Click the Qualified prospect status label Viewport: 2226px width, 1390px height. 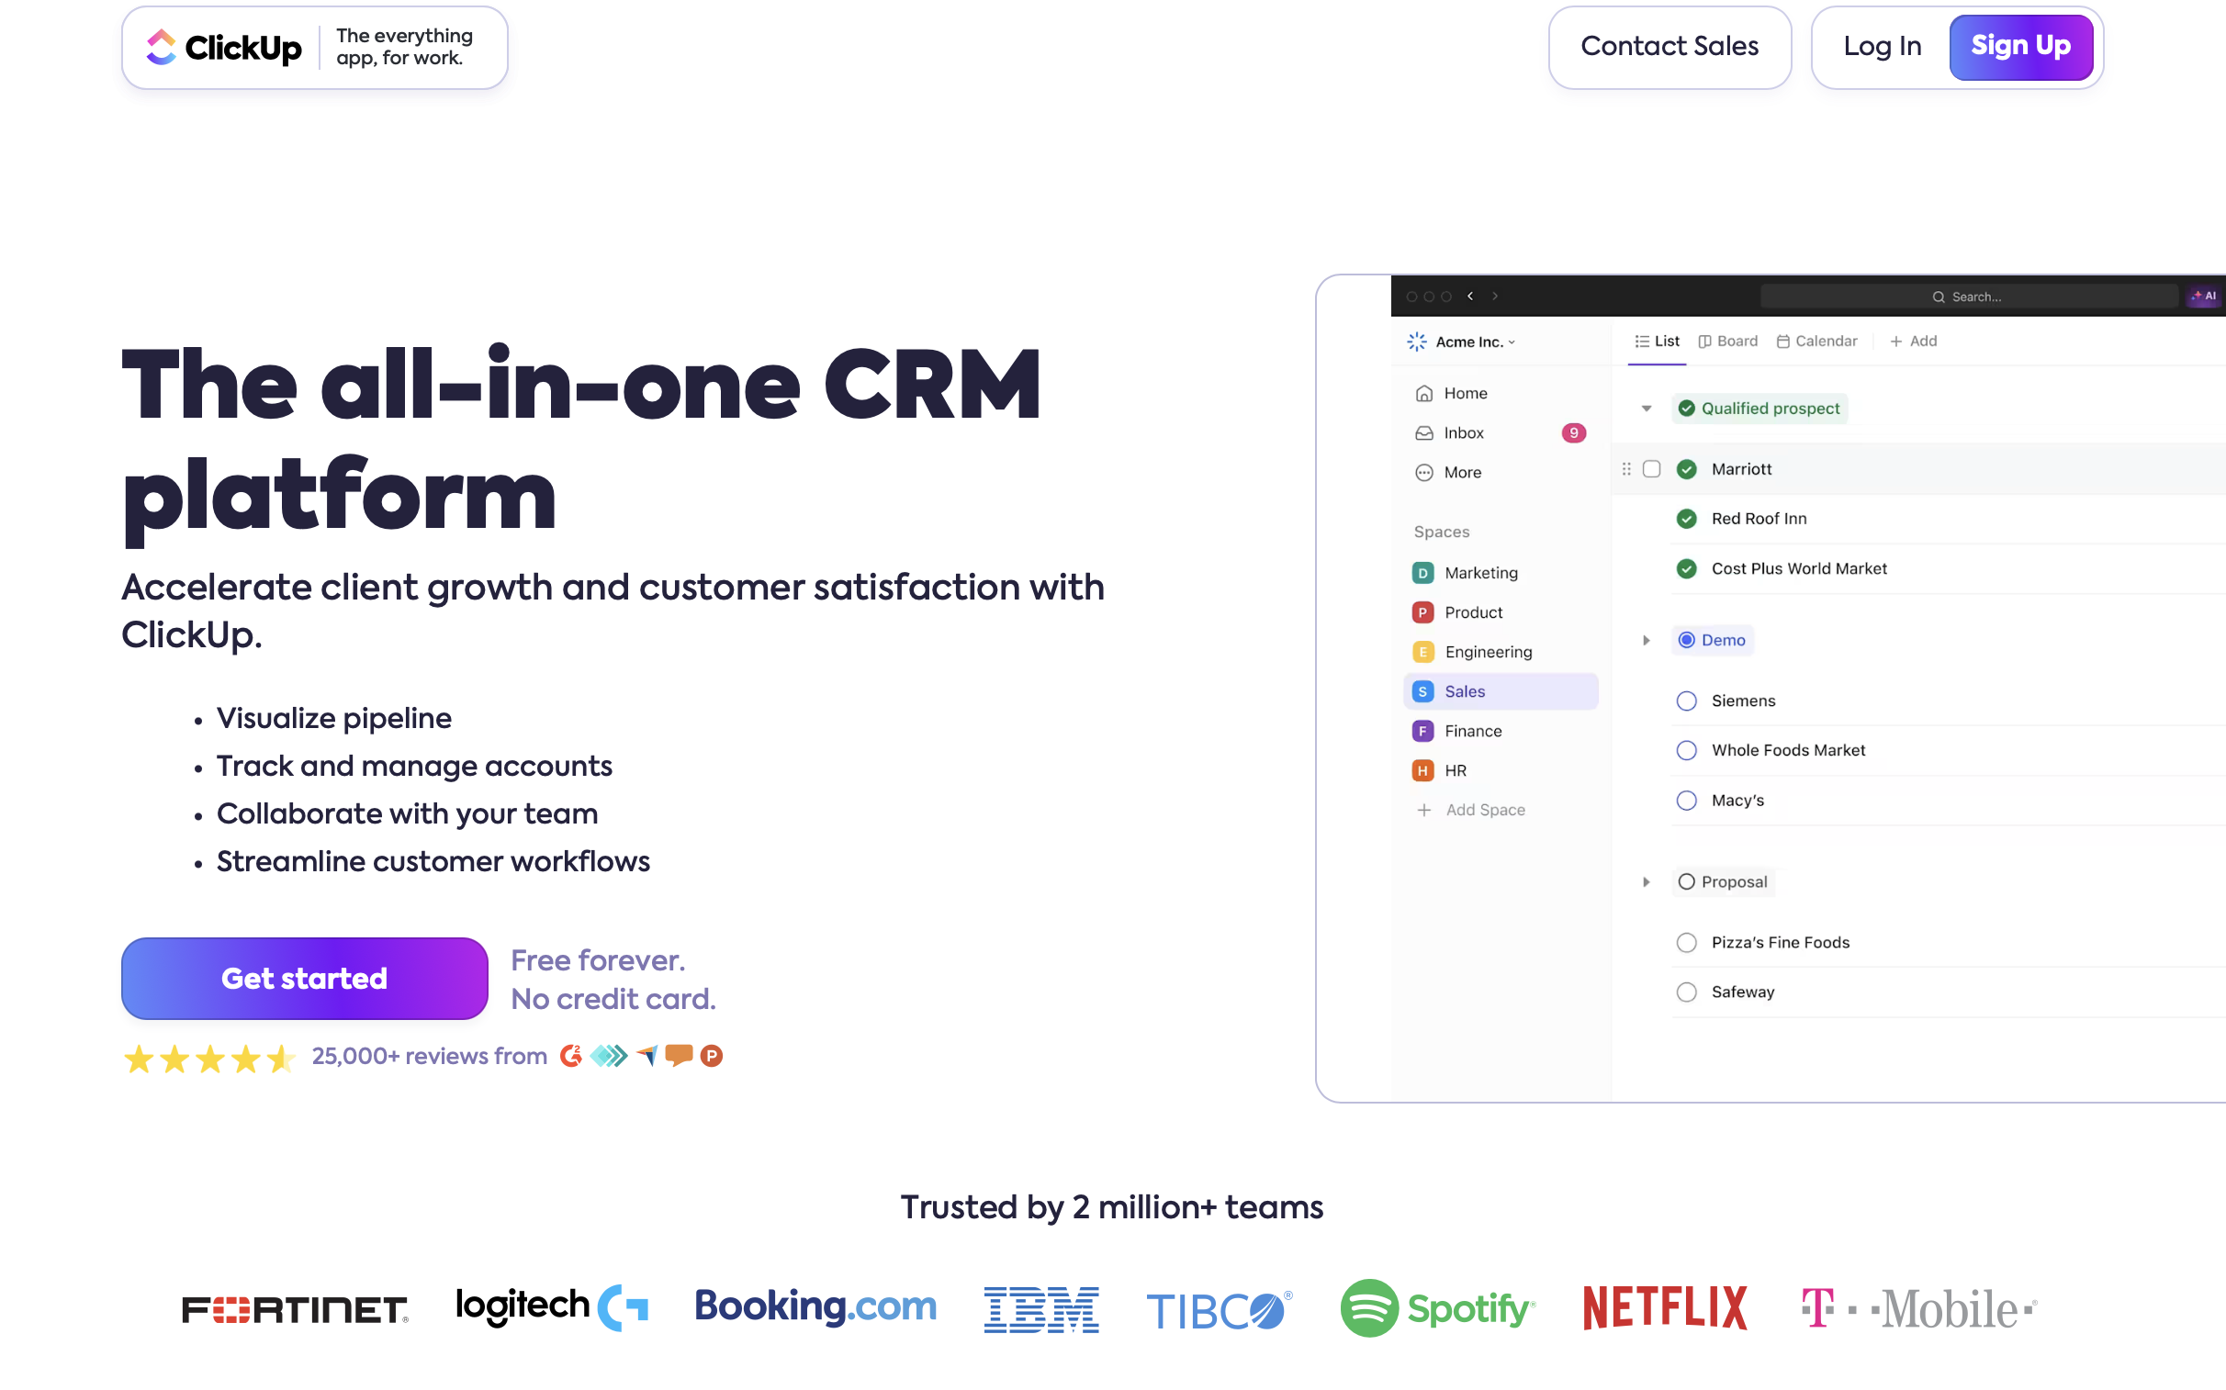click(1759, 409)
